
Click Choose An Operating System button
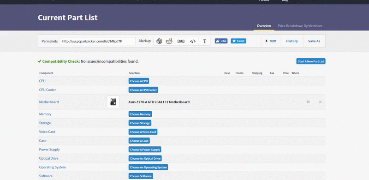(148, 167)
